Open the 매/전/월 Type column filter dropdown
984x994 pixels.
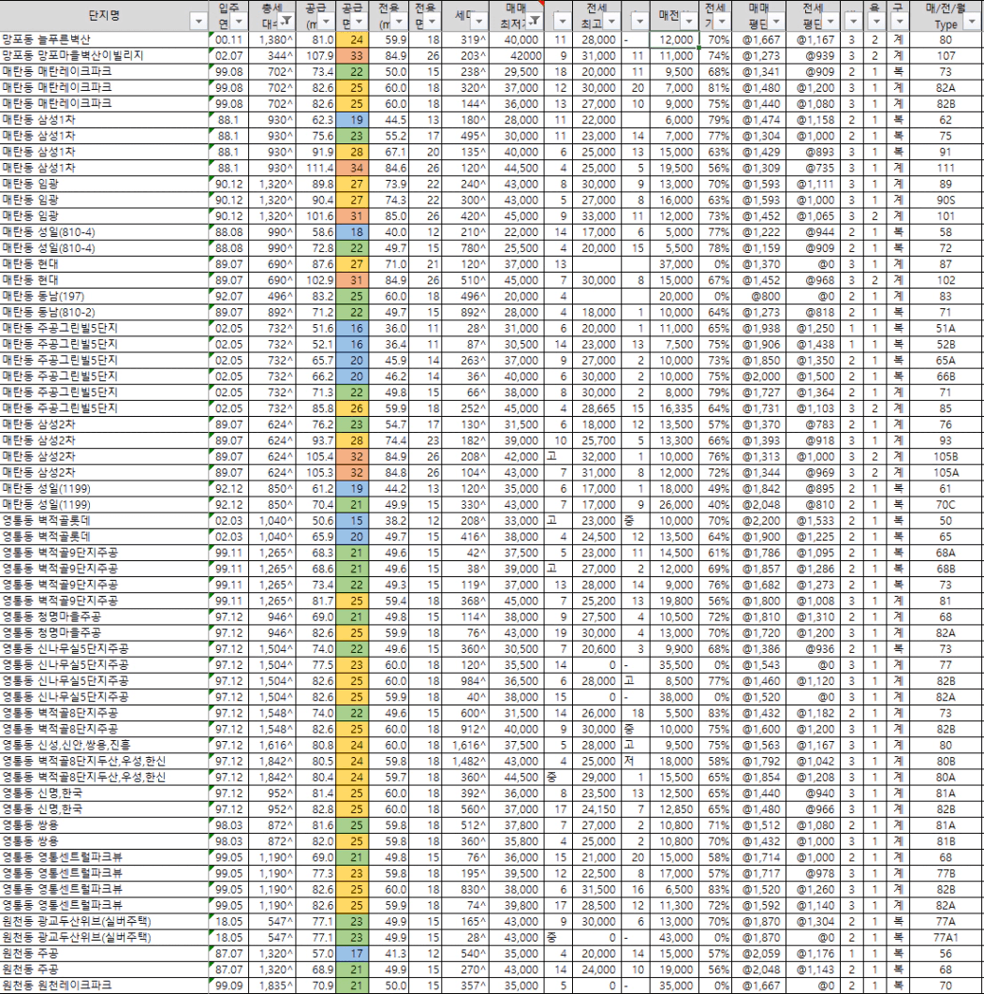click(x=972, y=22)
